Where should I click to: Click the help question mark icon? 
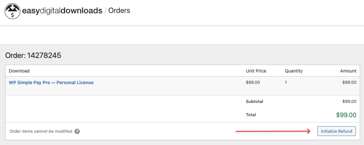click(77, 131)
